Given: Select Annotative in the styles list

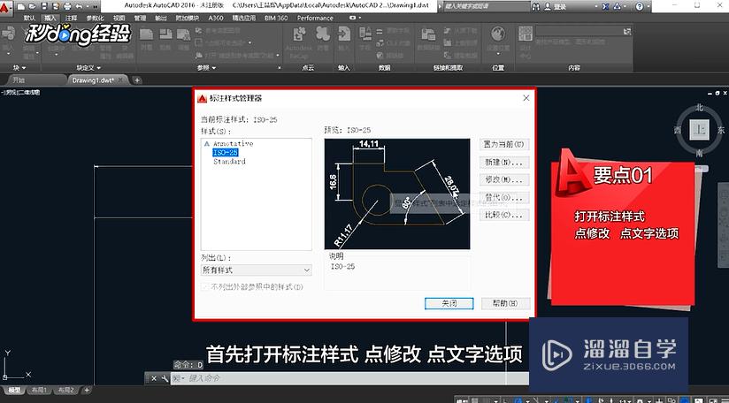Looking at the screenshot, I should click(233, 144).
